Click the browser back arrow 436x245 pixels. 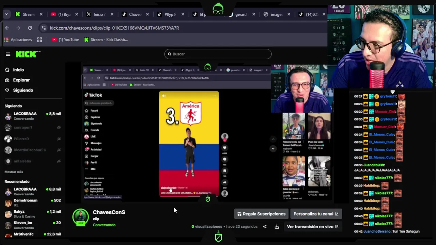(7, 28)
